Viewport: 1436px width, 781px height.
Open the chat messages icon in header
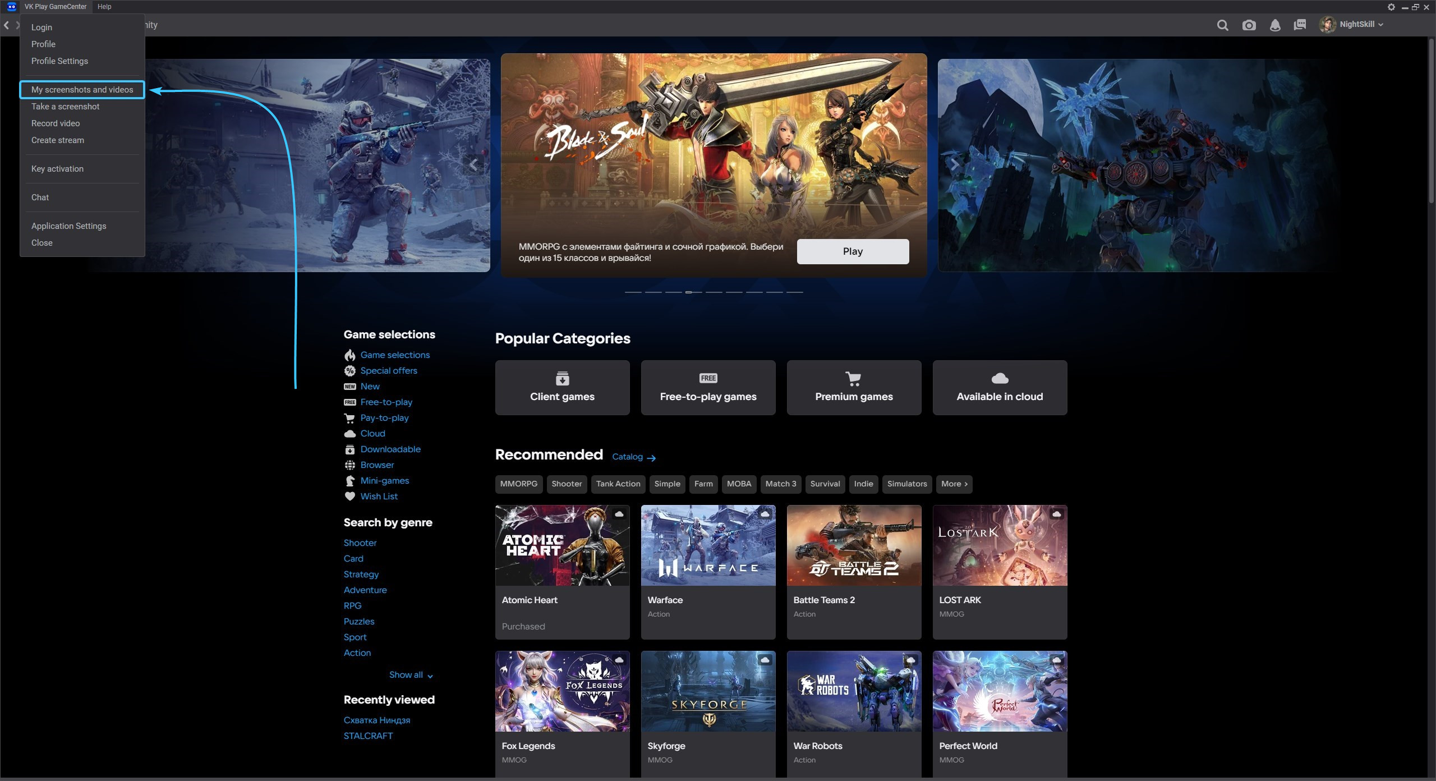[1300, 25]
